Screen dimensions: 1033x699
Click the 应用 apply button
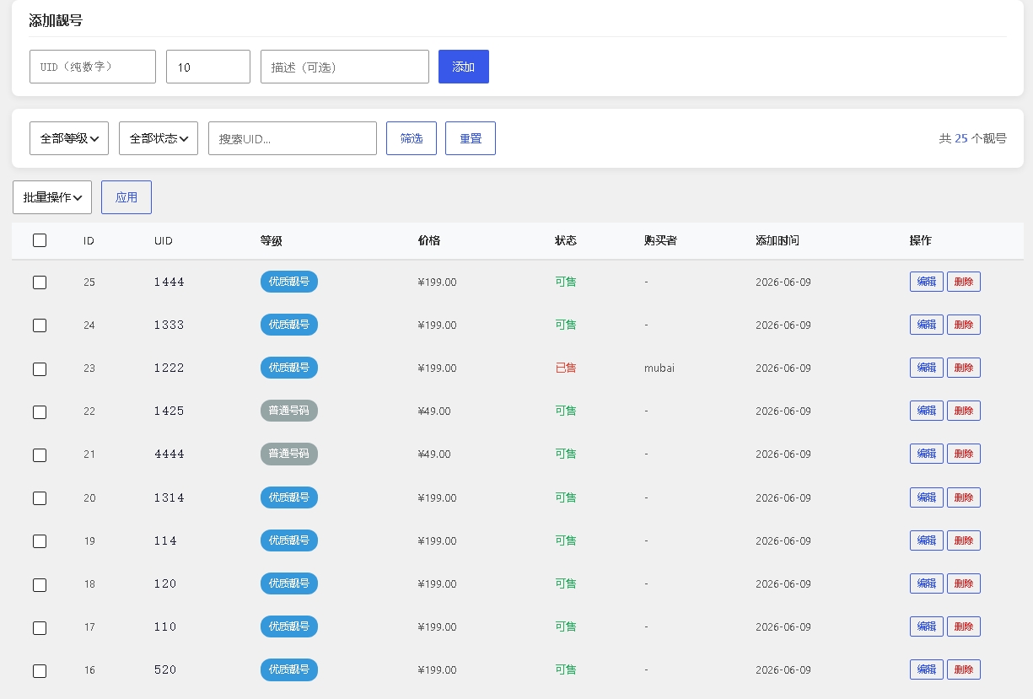126,197
